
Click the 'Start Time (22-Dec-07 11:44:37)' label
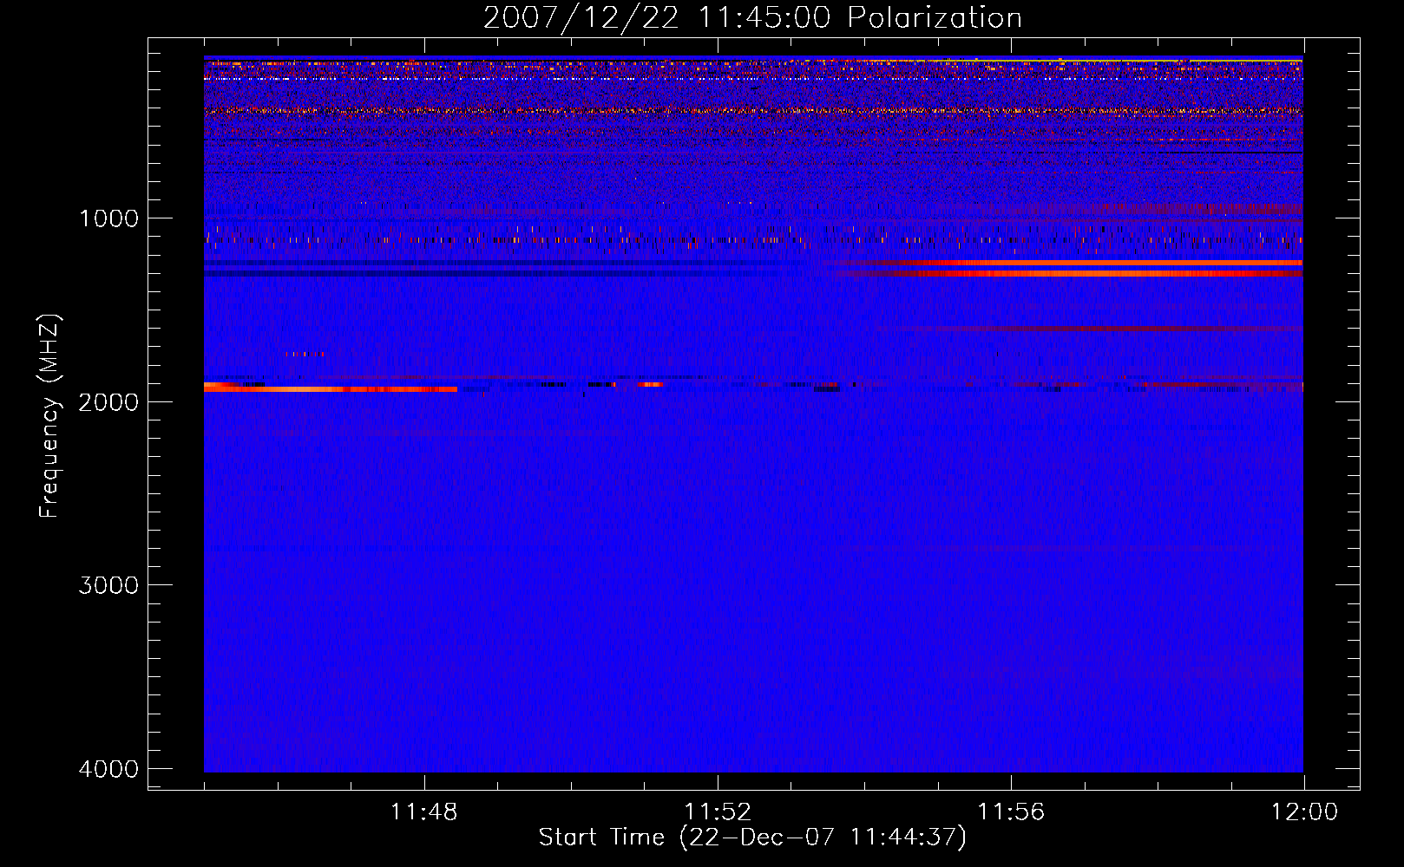coord(752,838)
